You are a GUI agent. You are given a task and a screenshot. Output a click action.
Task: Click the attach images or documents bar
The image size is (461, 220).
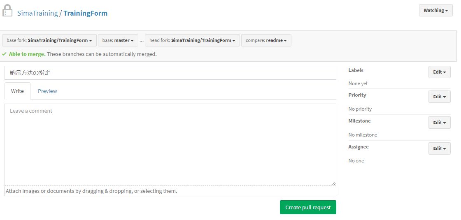[170, 191]
